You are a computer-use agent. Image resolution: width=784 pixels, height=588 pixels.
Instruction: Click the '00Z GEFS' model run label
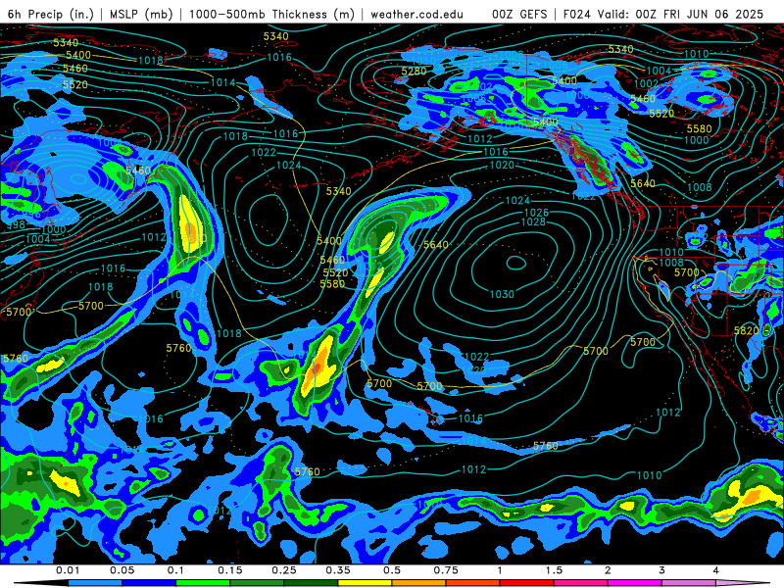(519, 14)
